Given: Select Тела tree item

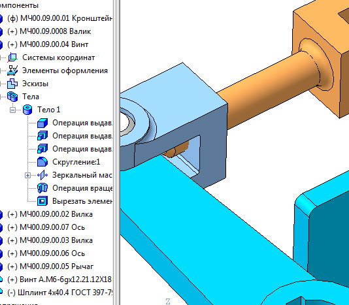Looking at the screenshot, I should pyautogui.click(x=31, y=97).
